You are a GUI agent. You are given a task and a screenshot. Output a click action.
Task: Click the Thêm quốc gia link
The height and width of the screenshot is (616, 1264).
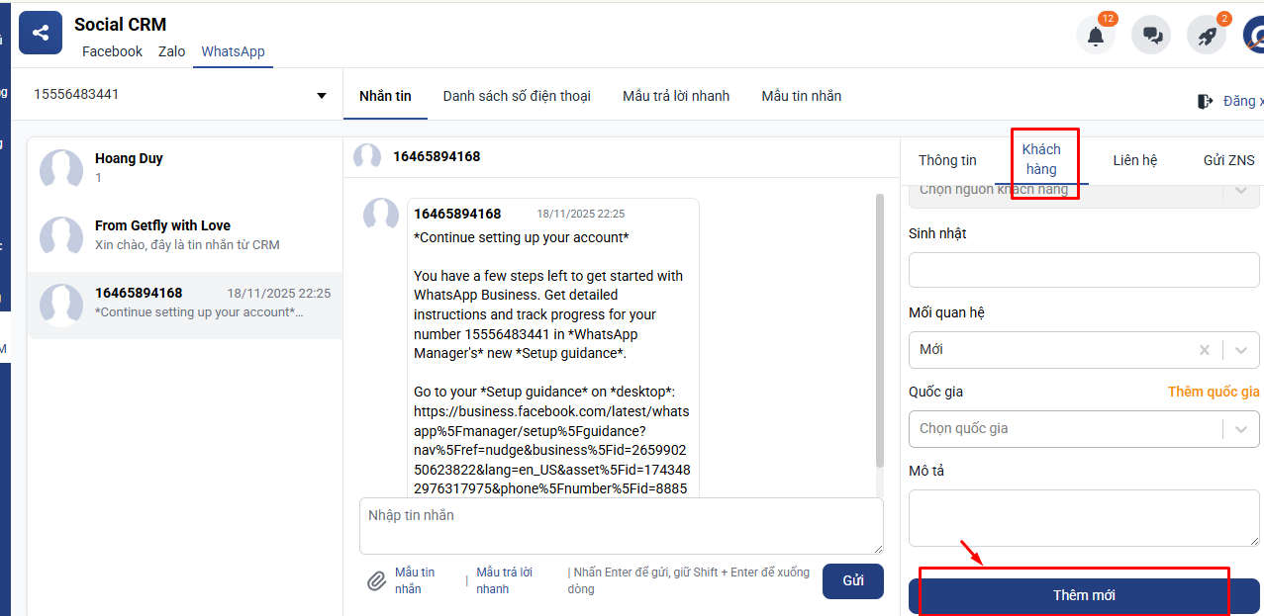tap(1213, 392)
